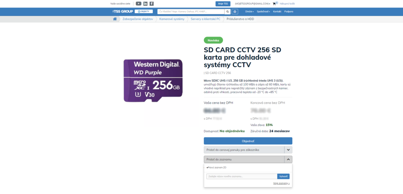Click the search magnifier icon
Screen dimensions: 403x194
pyautogui.click(x=227, y=11)
